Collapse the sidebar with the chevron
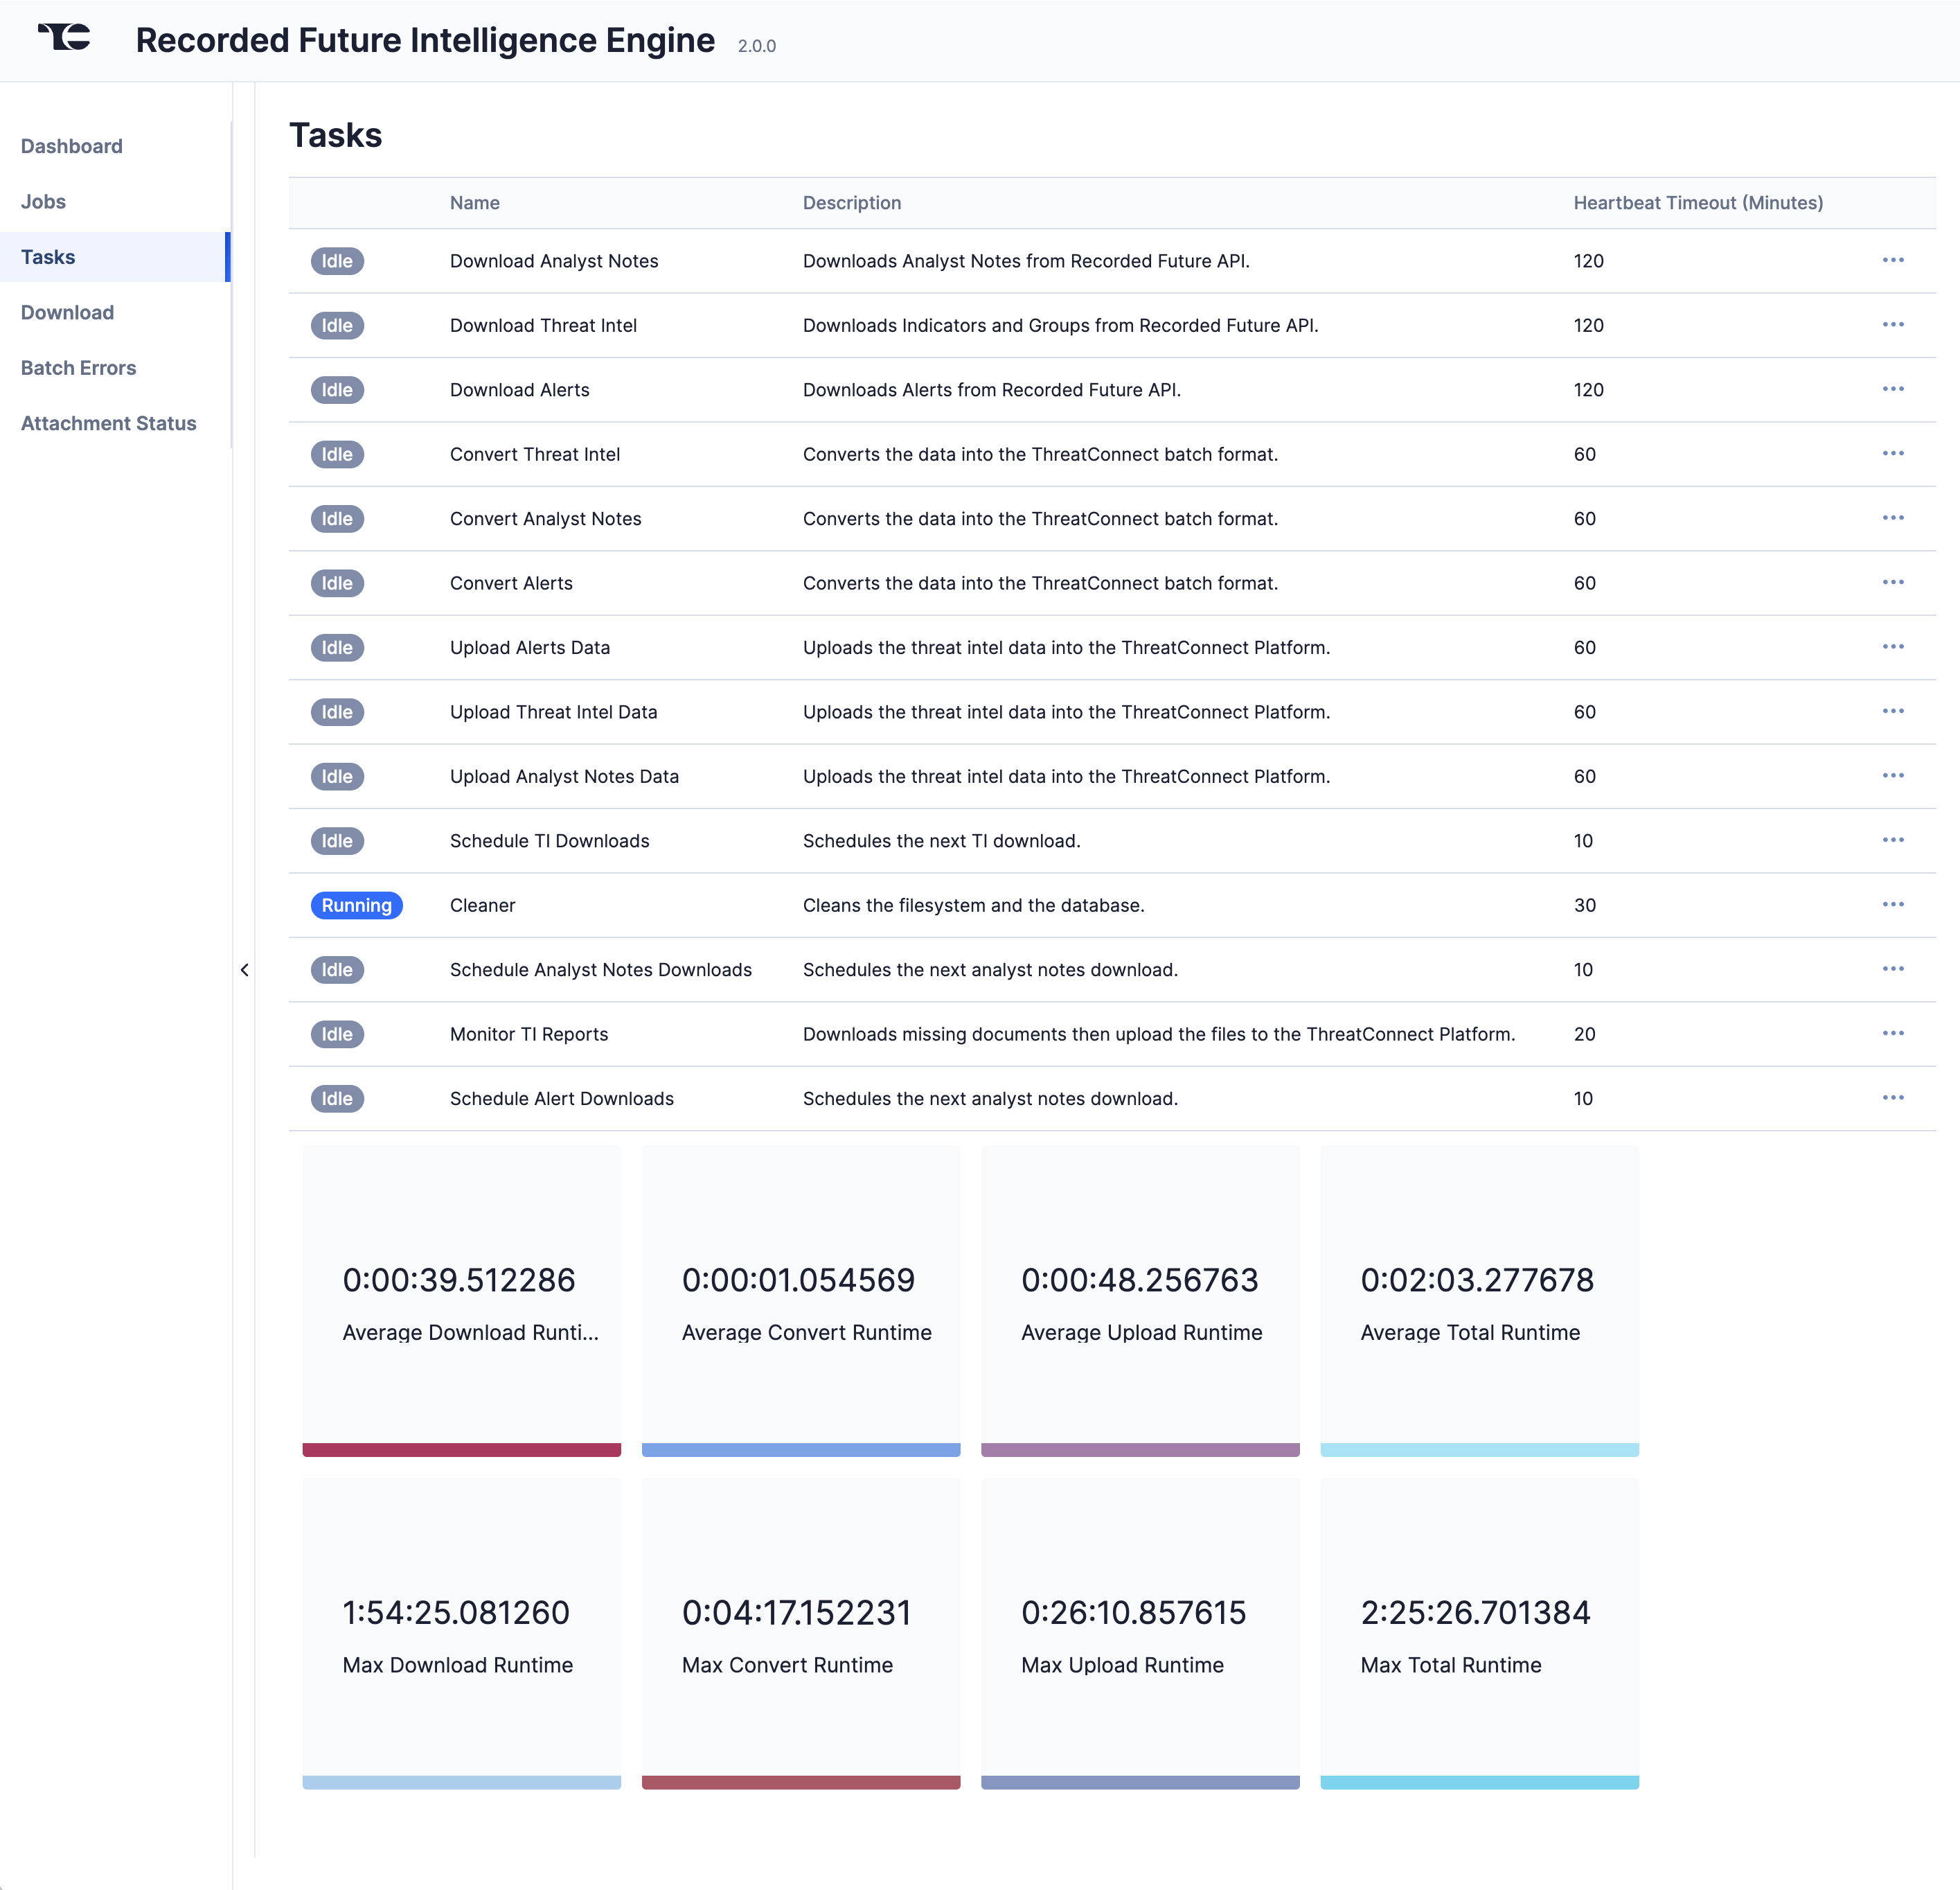1960x1890 pixels. pos(244,969)
